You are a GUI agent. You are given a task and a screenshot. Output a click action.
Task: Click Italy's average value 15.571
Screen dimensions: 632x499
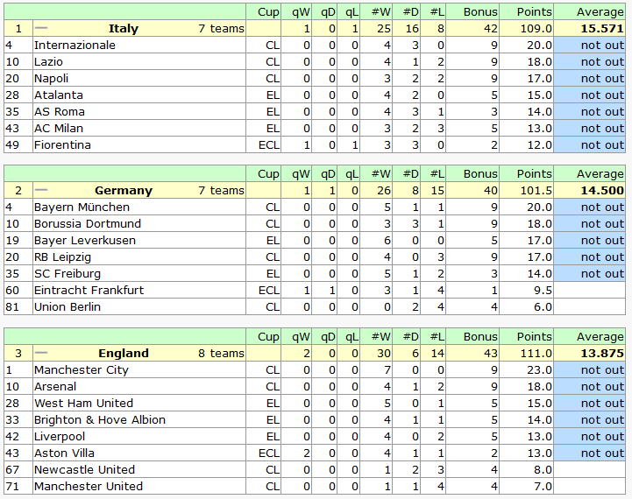coord(601,29)
